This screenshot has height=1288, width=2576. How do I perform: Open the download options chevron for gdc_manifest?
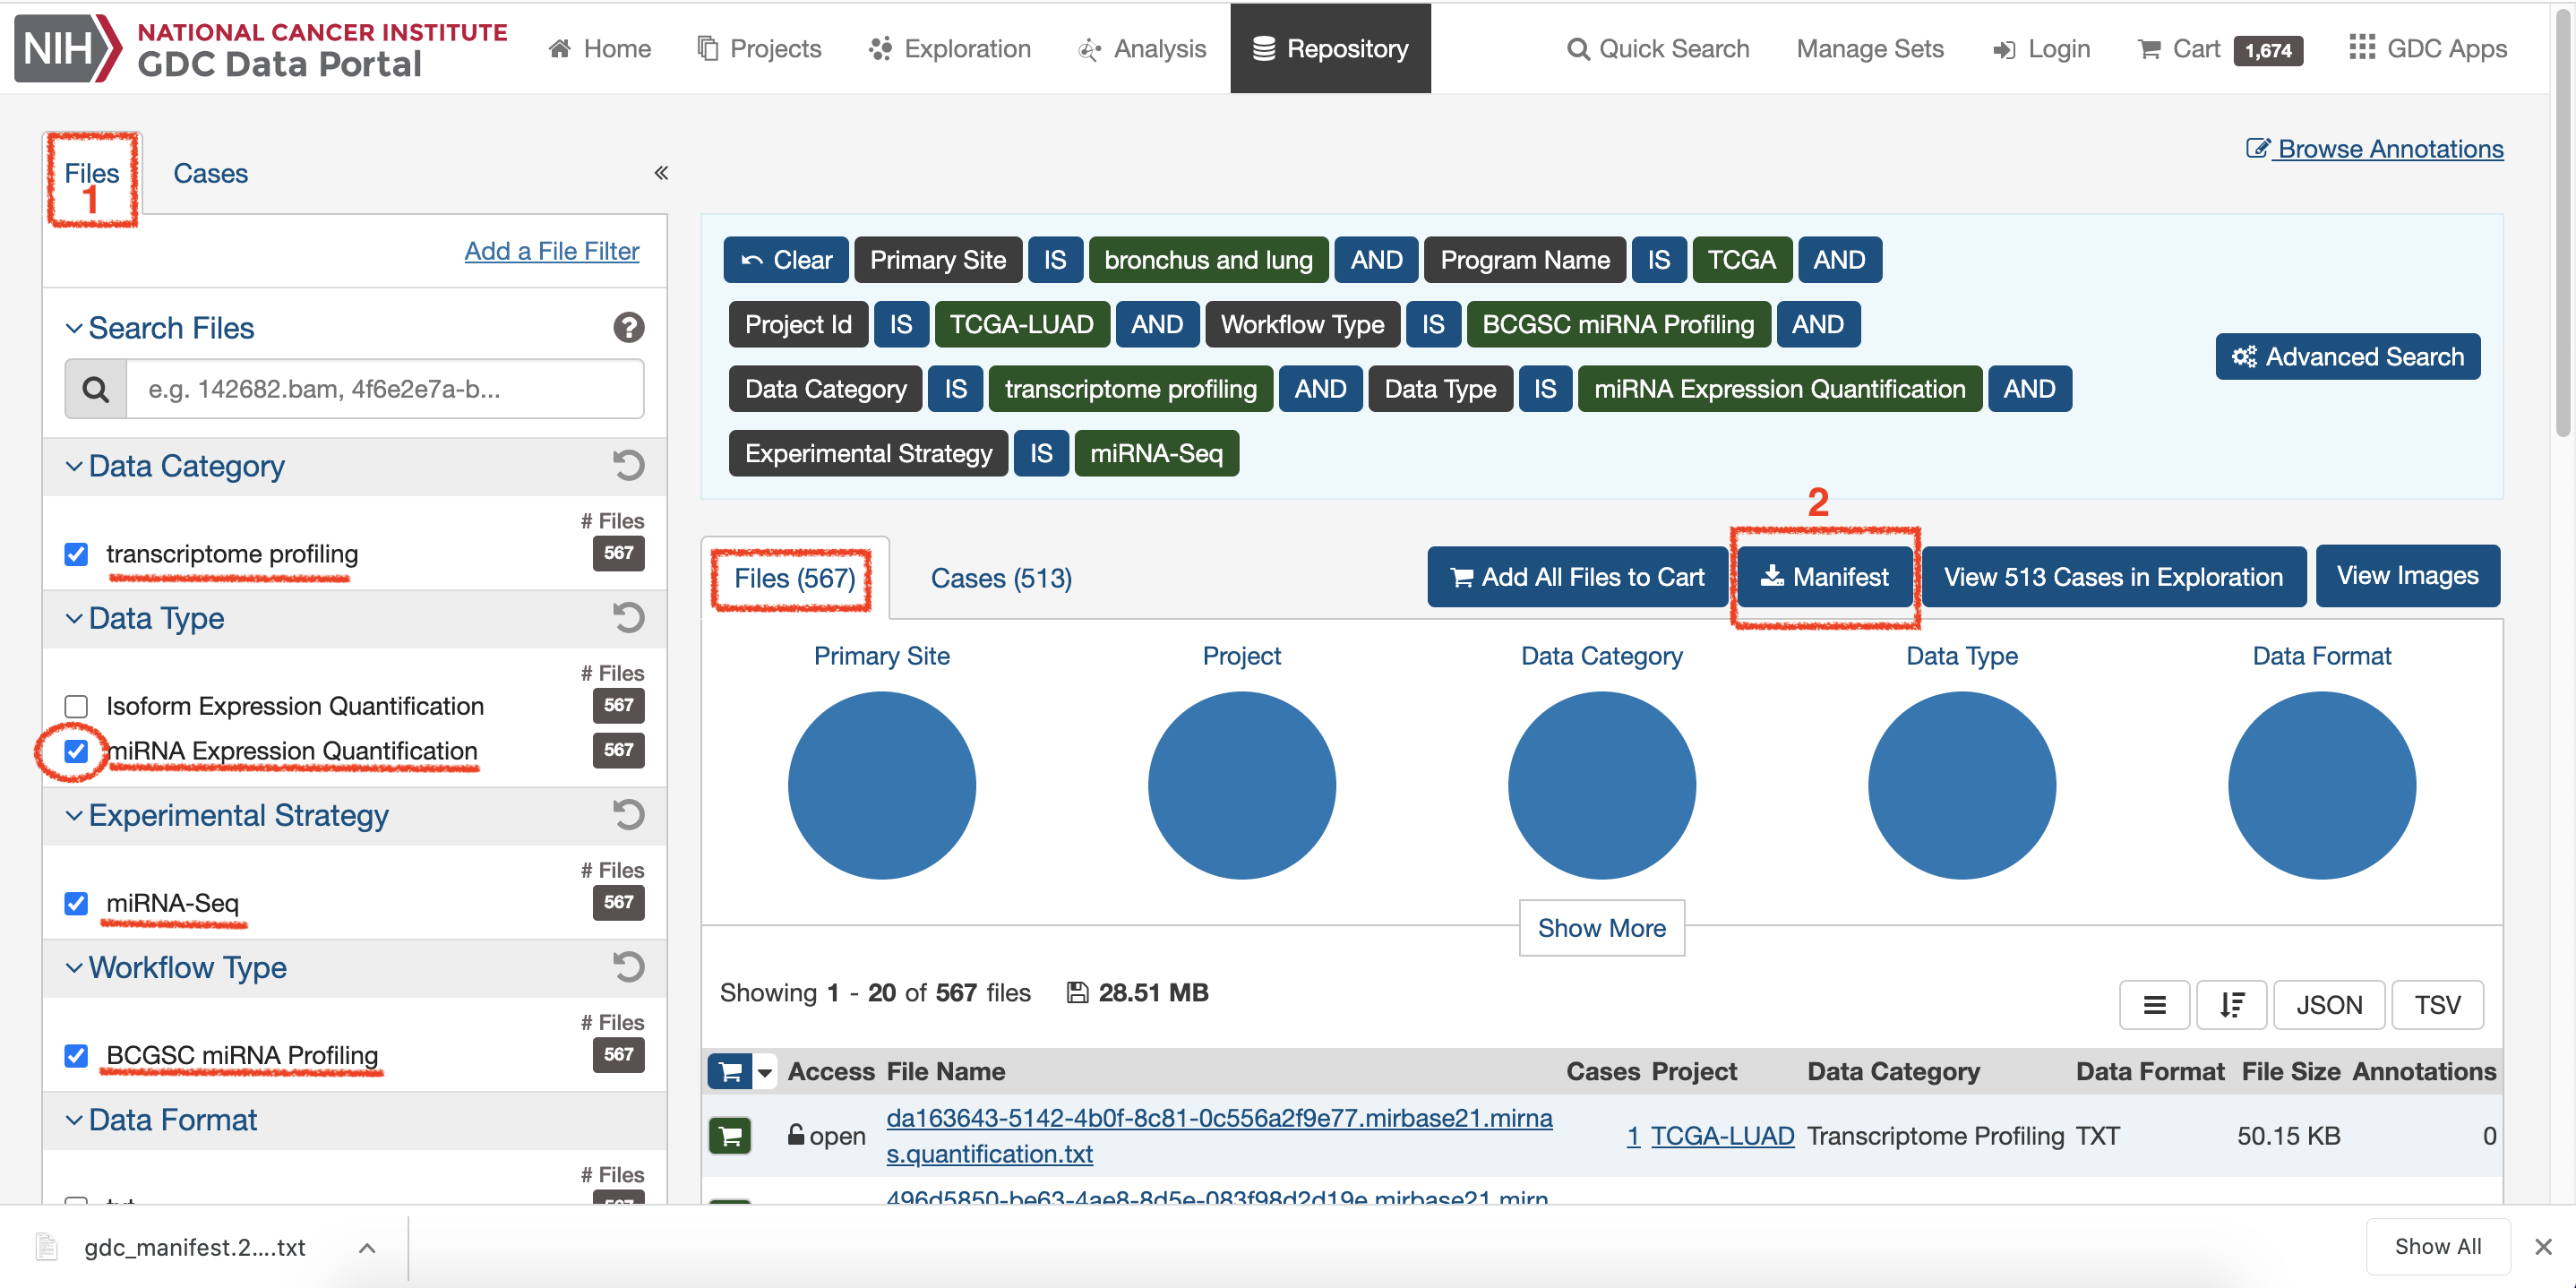point(367,1247)
